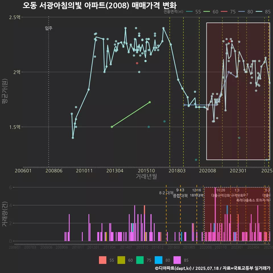Click the 2.5억 y-axis label
The height and width of the screenshot is (273, 273).
[15, 17]
